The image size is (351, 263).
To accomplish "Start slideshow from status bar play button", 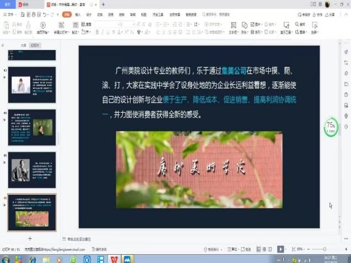I will 280,249.
